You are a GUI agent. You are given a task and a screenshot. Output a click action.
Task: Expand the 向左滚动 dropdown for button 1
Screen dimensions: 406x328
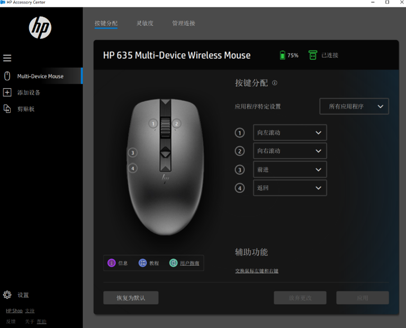(290, 133)
